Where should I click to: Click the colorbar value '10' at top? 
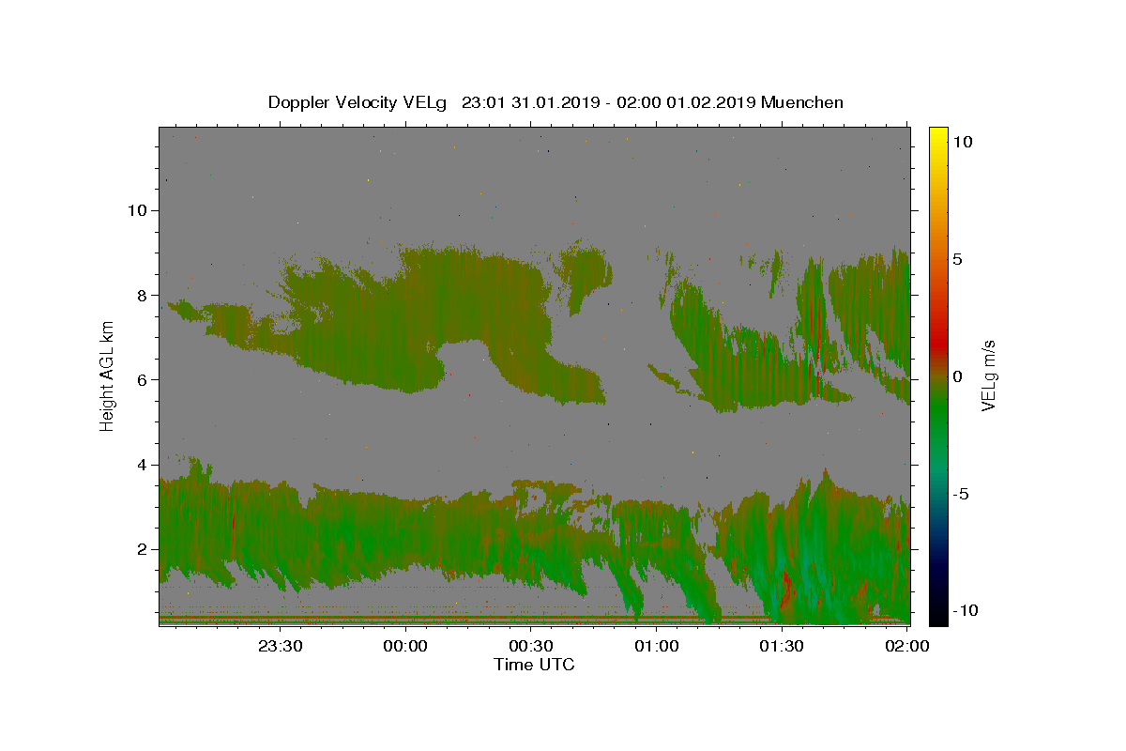pyautogui.click(x=962, y=141)
